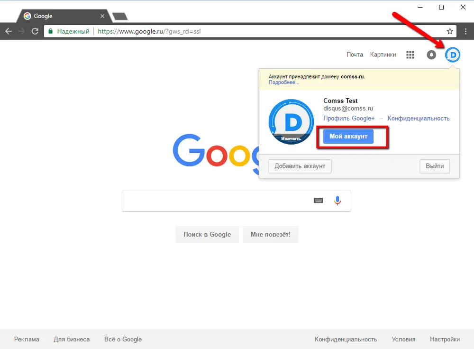Click the address bar URL
This screenshot has width=474, height=349.
149,31
